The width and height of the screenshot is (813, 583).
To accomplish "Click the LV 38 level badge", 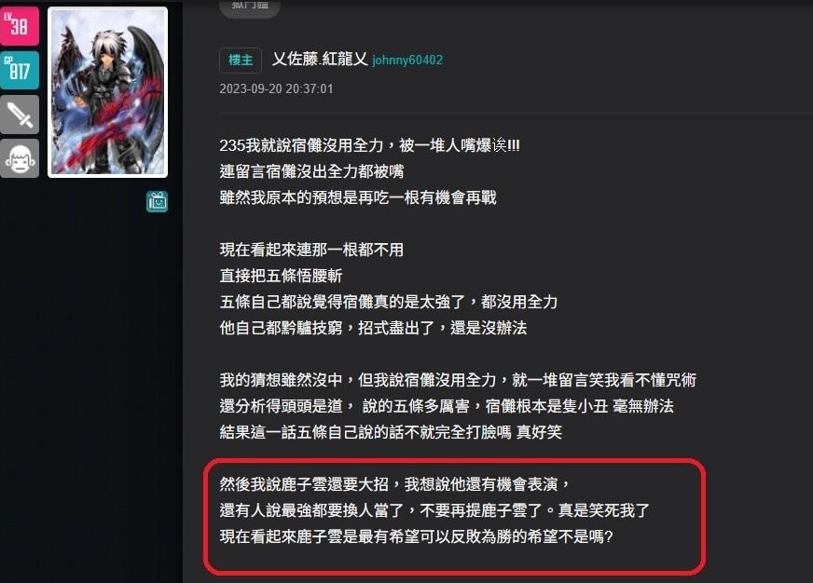I will (20, 26).
